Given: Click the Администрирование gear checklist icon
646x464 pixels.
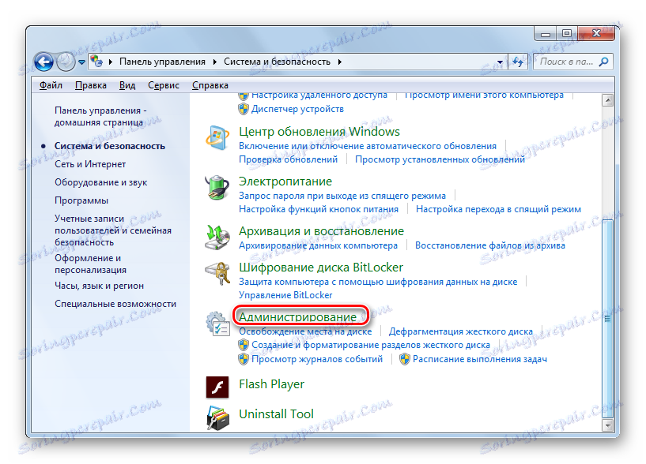Looking at the screenshot, I should point(217,324).
